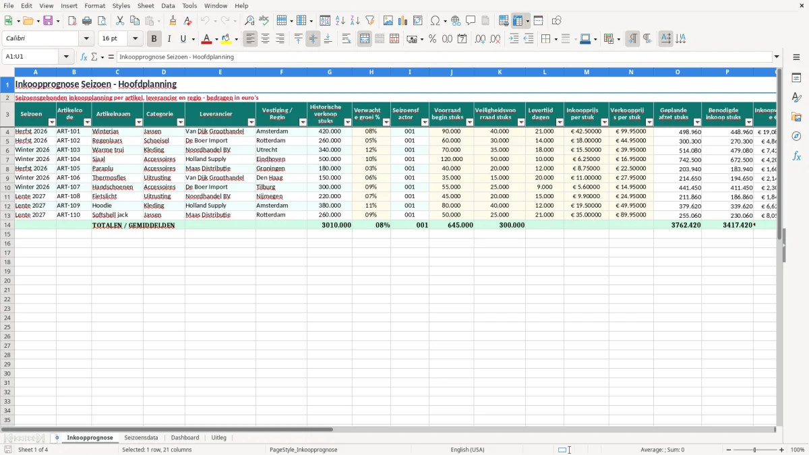Open the Format menu
This screenshot has width=809, height=455.
pos(94,5)
